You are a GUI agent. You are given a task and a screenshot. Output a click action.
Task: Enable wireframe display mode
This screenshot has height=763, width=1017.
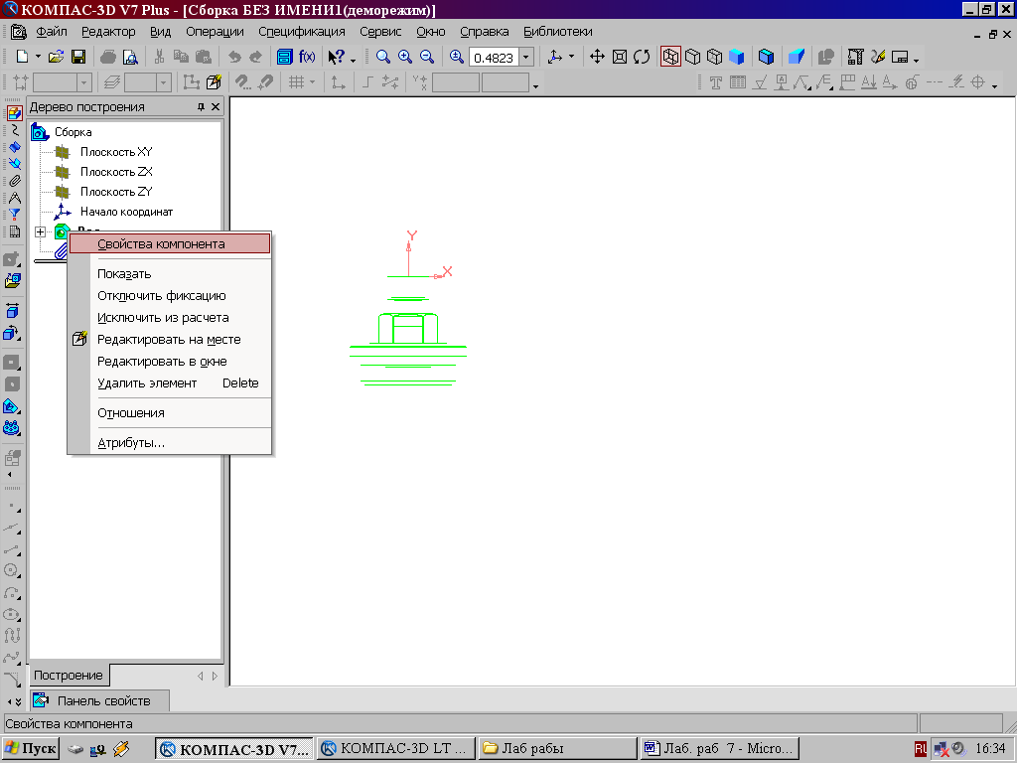pyautogui.click(x=670, y=57)
